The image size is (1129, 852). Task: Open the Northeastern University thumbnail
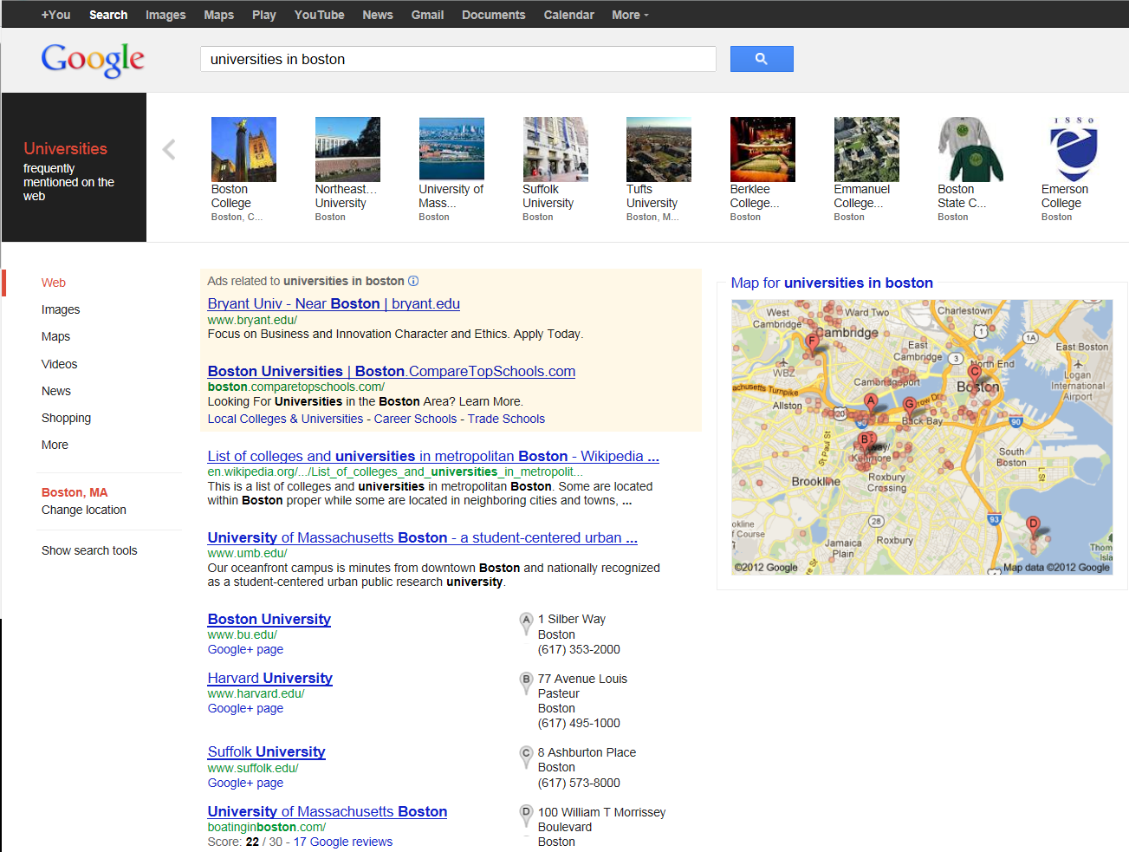347,149
